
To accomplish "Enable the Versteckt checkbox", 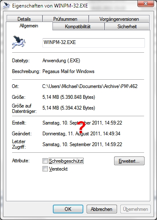I will [x=45, y=169].
